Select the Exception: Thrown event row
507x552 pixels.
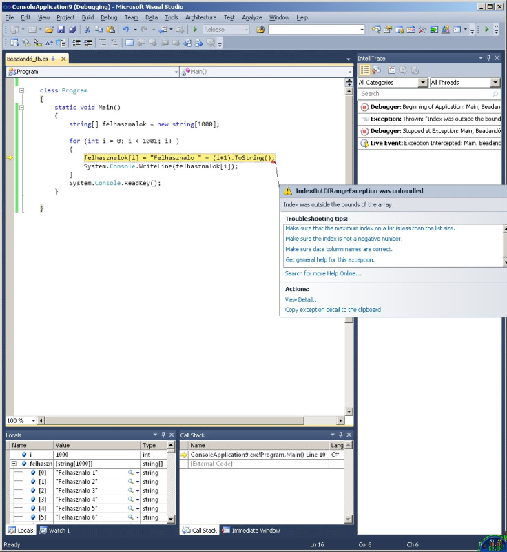pos(430,119)
